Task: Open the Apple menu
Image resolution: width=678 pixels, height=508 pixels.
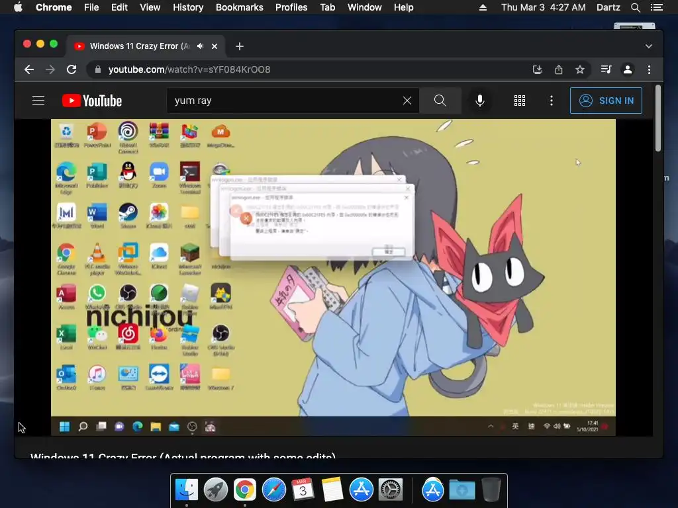Action: click(18, 7)
